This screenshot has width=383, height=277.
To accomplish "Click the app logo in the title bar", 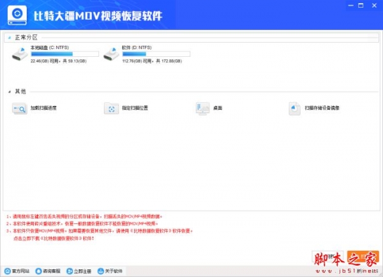I will pos(17,15).
